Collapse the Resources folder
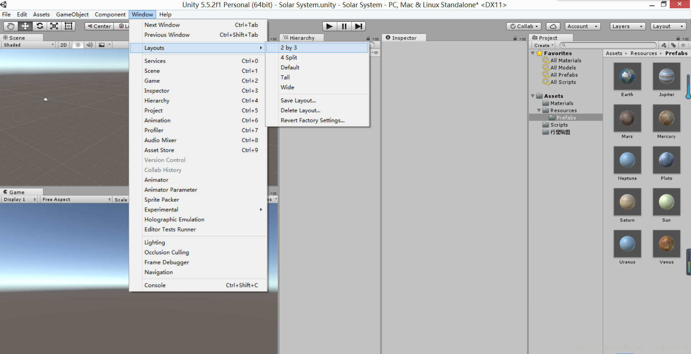 (x=539, y=111)
